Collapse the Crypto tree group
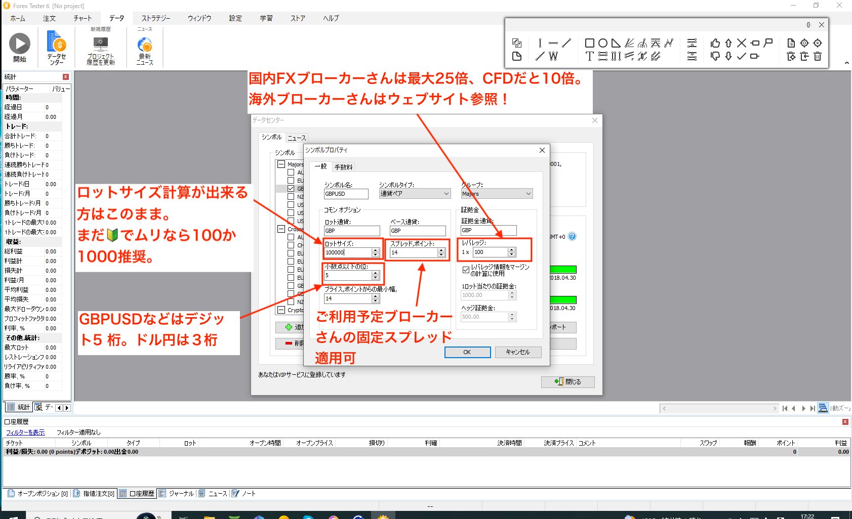Screen dimensions: 852x519 (281, 310)
